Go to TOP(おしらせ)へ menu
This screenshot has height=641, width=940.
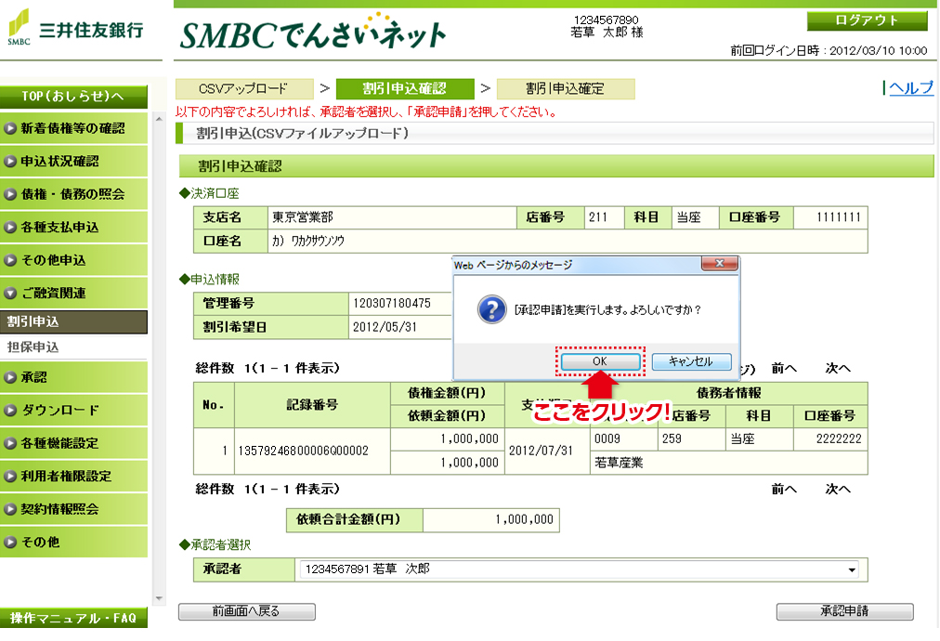(73, 97)
